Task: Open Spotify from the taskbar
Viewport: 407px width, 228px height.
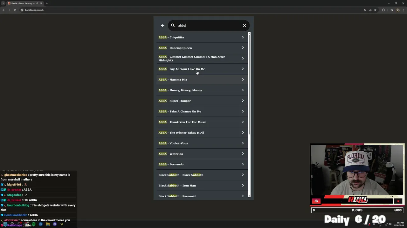Action: pos(33,225)
